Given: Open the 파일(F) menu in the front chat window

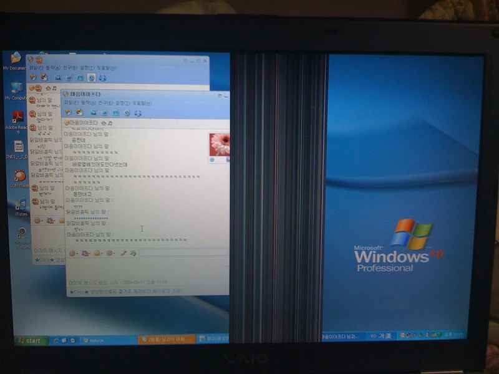Looking at the screenshot, I should (x=71, y=103).
